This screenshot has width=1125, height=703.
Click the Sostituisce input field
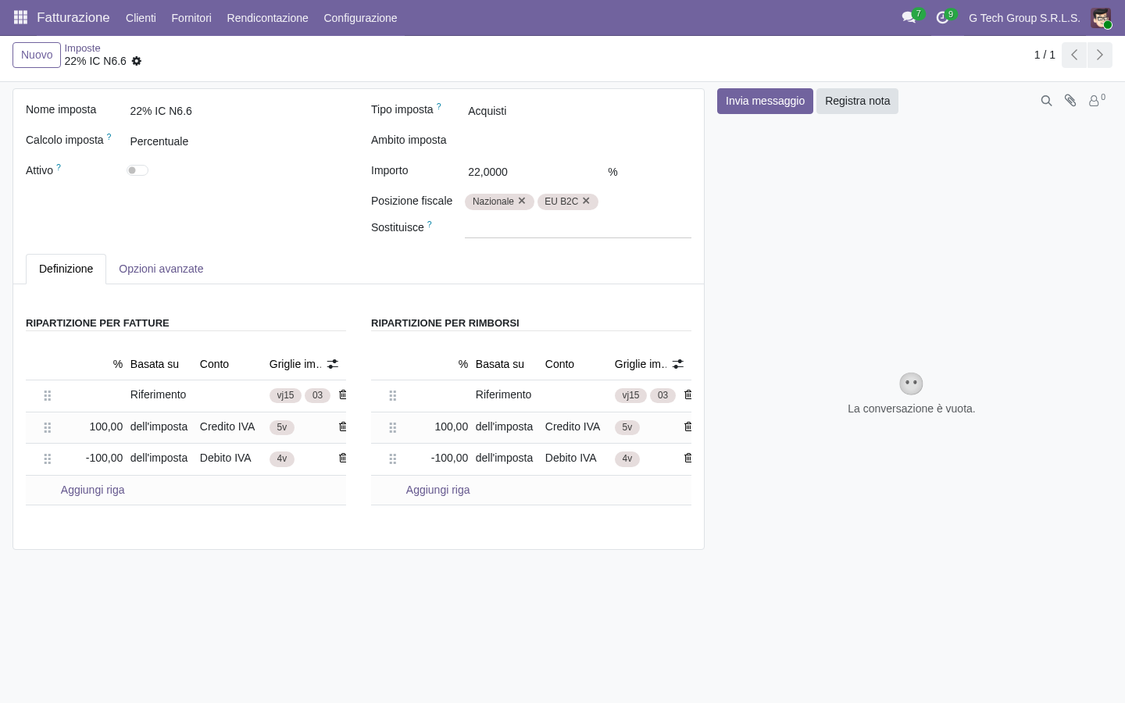[578, 227]
